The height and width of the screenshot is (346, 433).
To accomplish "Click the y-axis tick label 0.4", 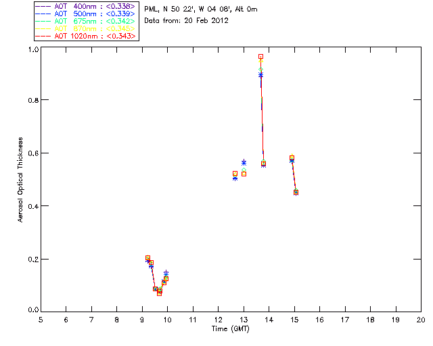I will 33,206.
